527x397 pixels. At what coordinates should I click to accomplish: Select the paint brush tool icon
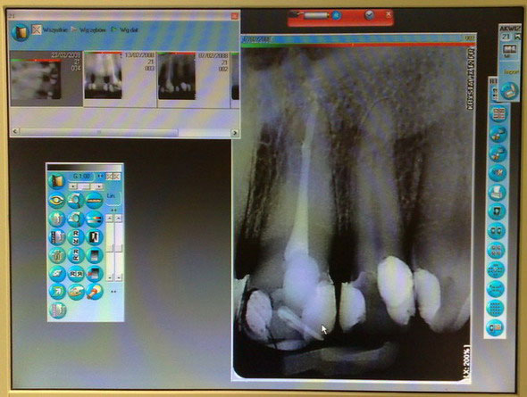95,292
